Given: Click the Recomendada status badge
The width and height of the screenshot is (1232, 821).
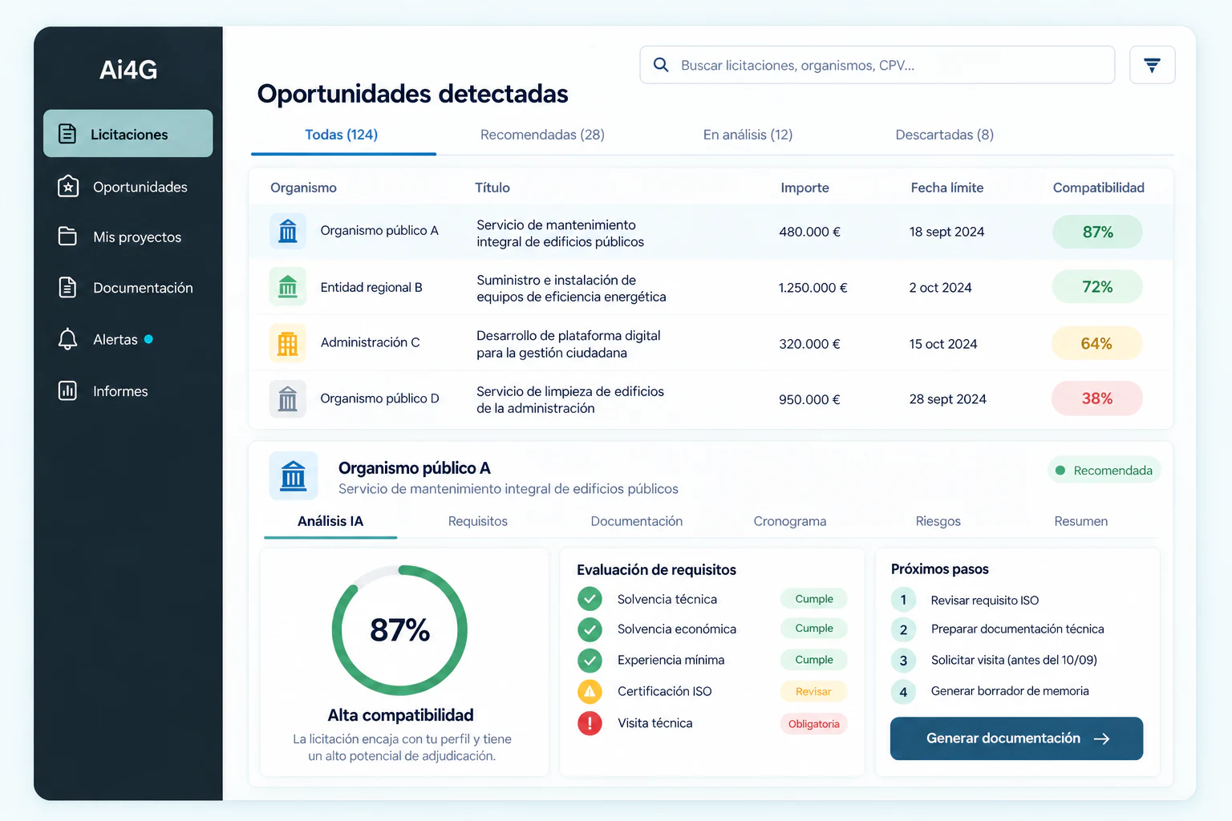Looking at the screenshot, I should point(1104,471).
